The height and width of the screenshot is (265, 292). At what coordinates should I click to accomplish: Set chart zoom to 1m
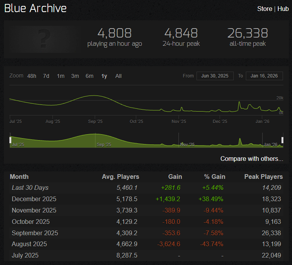(61, 76)
